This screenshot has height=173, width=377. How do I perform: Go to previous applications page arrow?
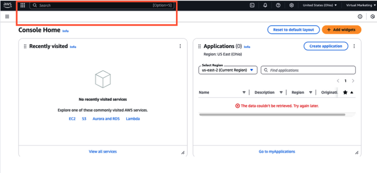(x=338, y=81)
